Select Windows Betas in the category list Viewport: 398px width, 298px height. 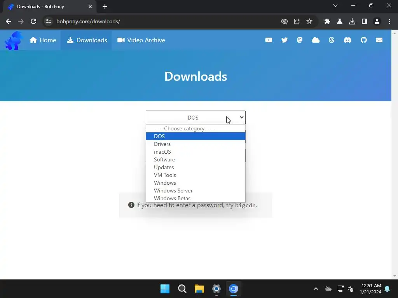[x=196, y=198]
